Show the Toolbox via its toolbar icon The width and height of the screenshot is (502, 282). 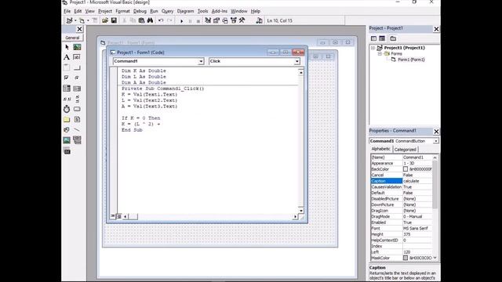coord(242,20)
